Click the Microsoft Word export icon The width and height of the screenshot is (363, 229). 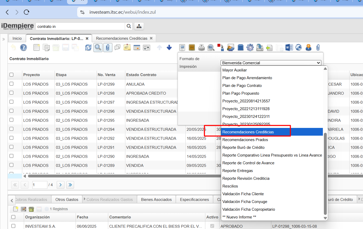[x=289, y=47]
